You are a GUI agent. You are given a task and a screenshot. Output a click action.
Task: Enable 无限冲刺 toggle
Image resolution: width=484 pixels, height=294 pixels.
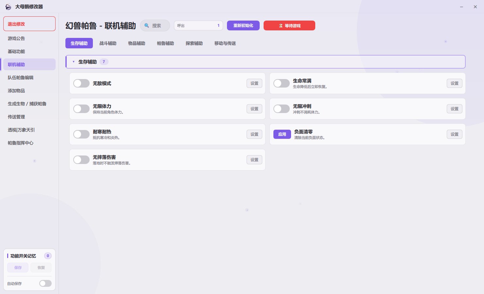click(282, 109)
